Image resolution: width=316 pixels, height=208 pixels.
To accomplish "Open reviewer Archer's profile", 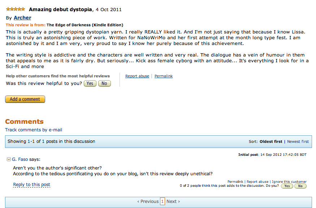I will pos(22,18).
